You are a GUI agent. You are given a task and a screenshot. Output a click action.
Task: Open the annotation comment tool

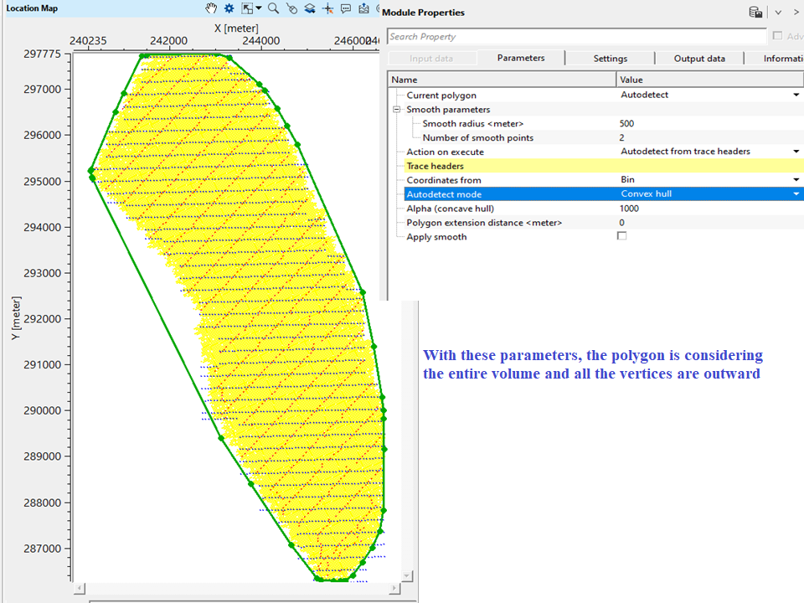346,8
